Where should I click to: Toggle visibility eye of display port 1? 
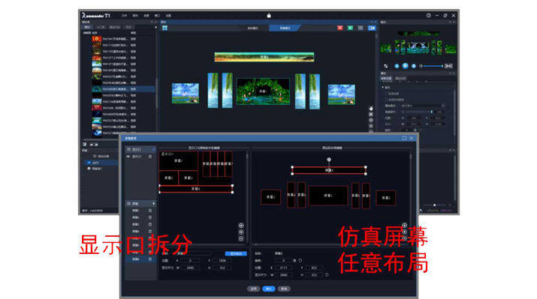(128, 157)
